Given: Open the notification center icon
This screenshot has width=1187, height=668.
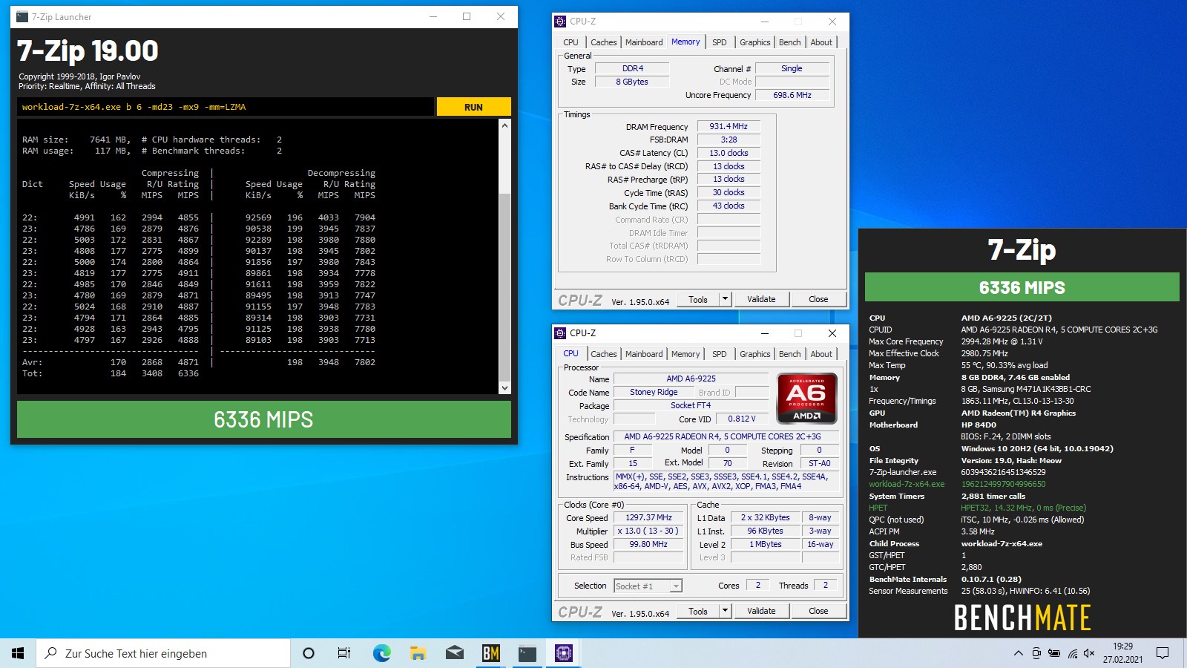Looking at the screenshot, I should pyautogui.click(x=1163, y=653).
